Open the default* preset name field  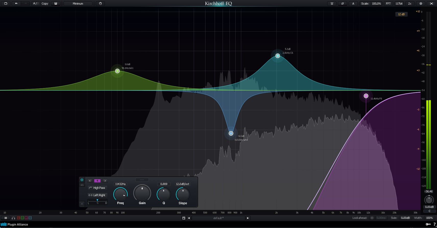point(218,218)
